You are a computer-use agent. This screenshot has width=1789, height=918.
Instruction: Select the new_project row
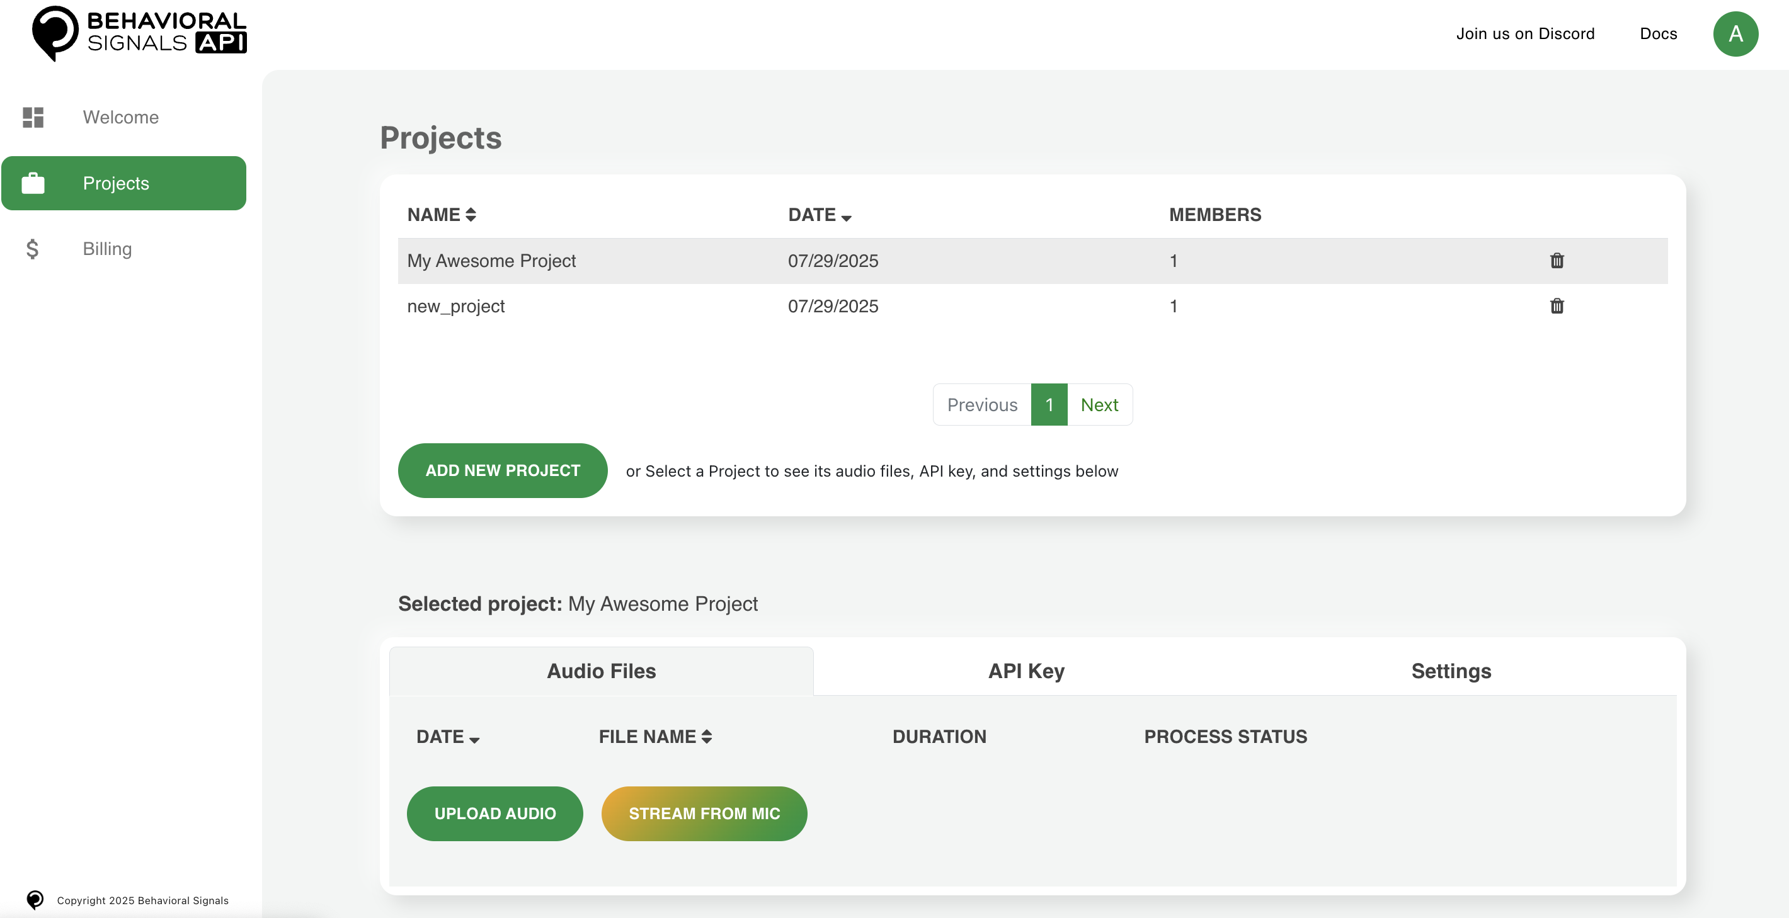coord(455,306)
